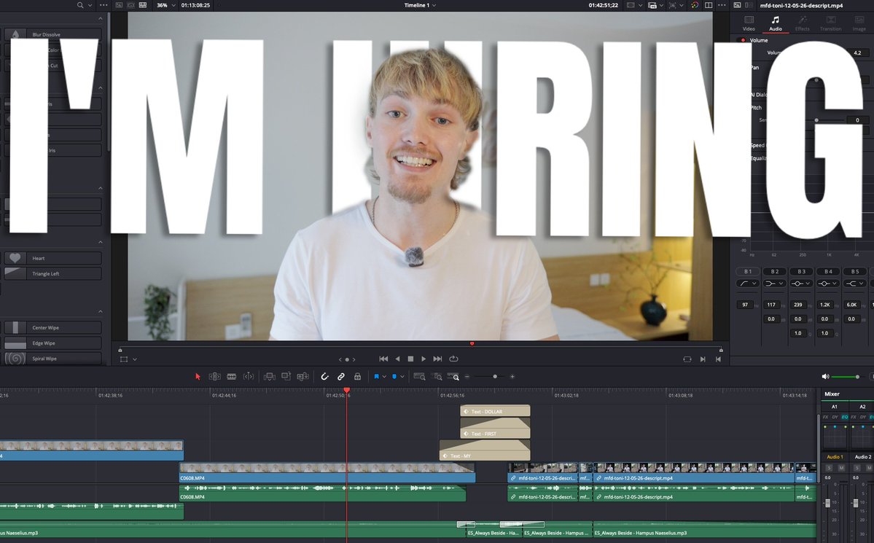The height and width of the screenshot is (543, 874).
Task: Click the transform overlay rectangle icon
Action: coord(124,359)
